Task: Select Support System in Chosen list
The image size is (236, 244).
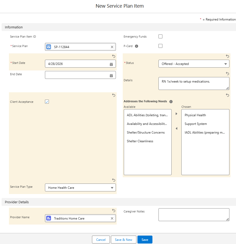Action: (205, 124)
